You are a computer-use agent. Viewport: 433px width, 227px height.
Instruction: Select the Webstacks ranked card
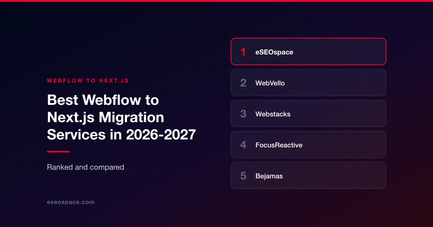309,113
